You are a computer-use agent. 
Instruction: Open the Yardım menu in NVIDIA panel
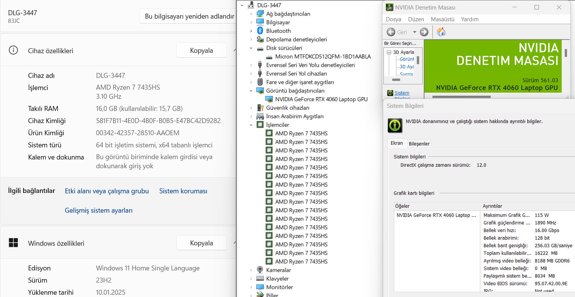tap(470, 19)
